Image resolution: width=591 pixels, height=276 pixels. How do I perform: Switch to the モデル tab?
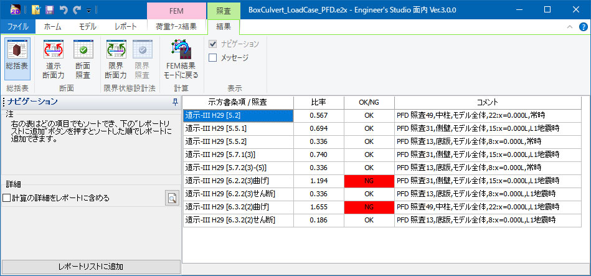click(x=87, y=27)
